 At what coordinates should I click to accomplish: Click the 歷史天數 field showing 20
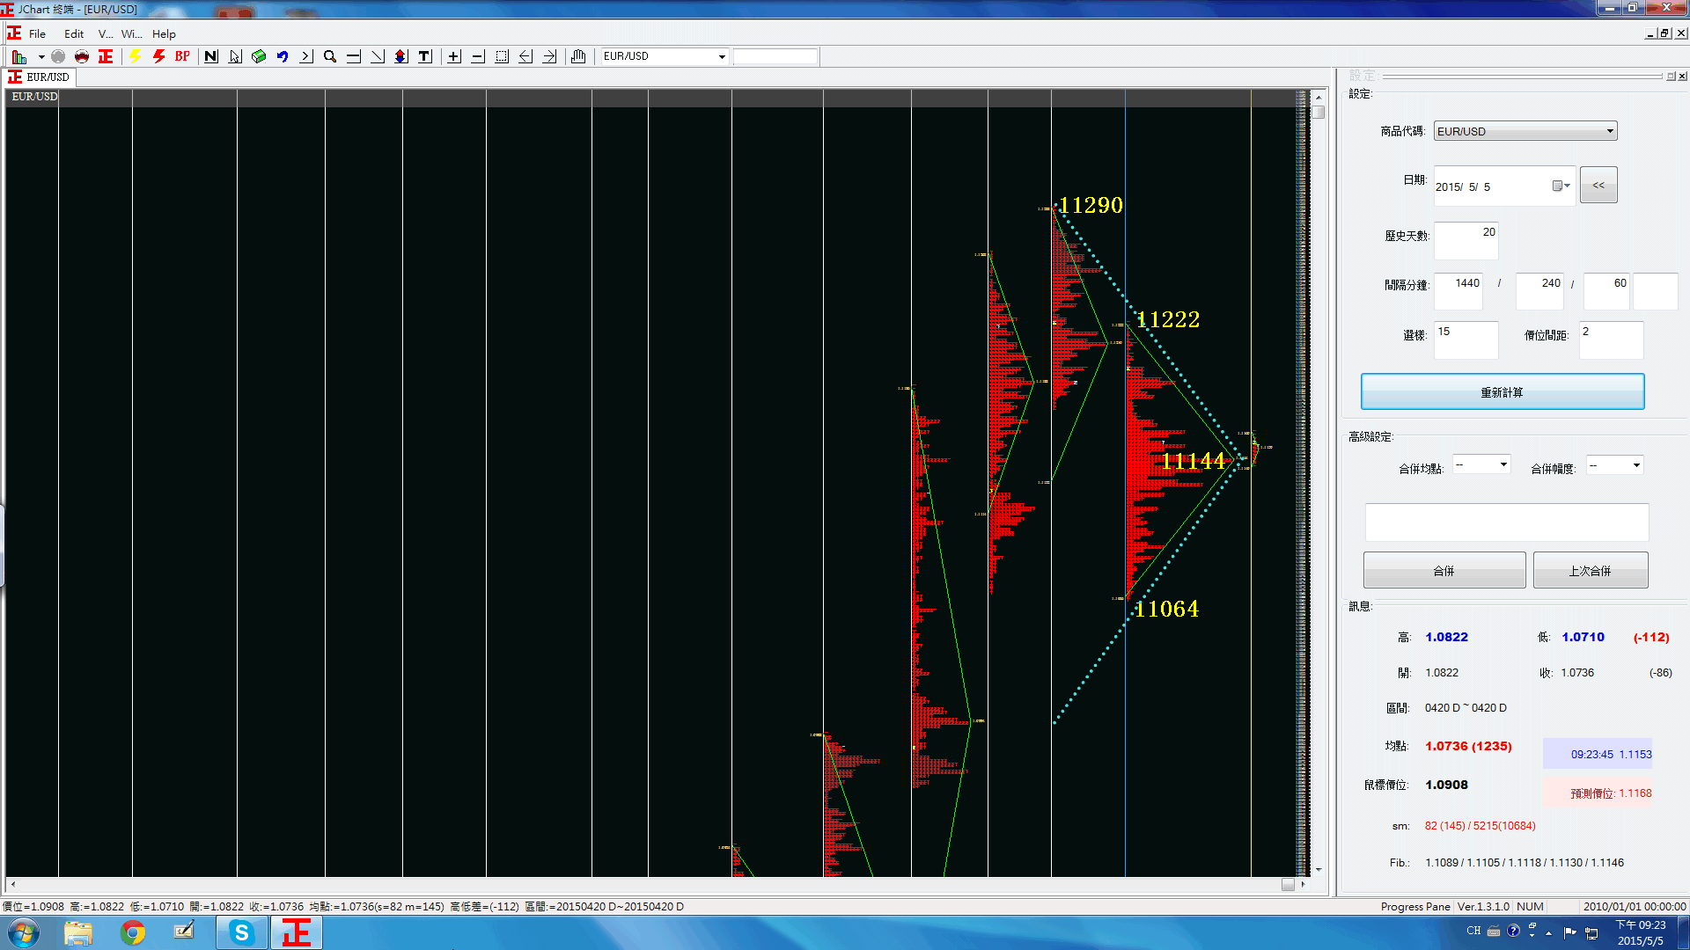coord(1466,240)
